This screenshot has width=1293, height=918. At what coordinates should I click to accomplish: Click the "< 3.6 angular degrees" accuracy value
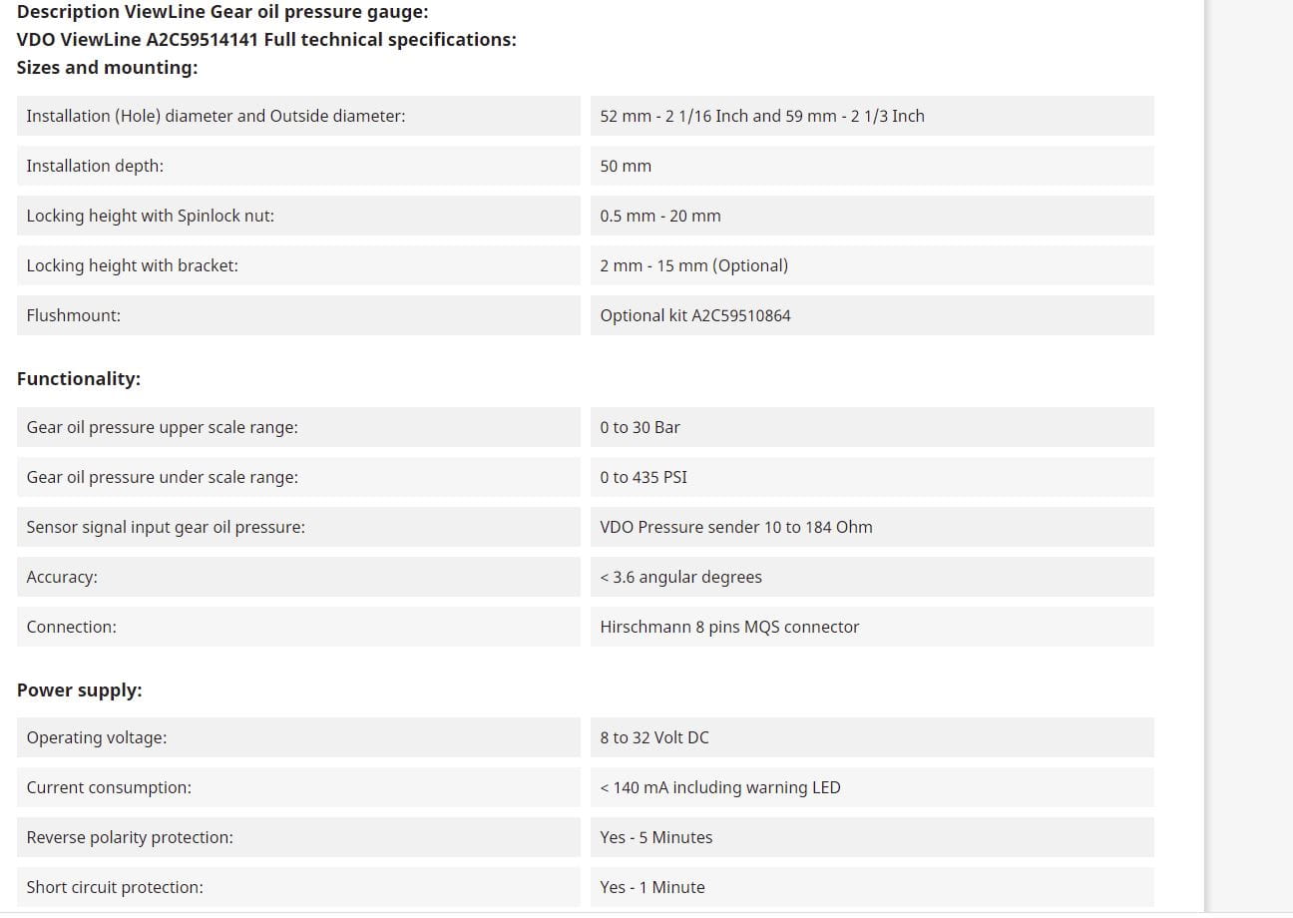pyautogui.click(x=680, y=577)
